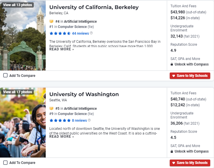Click Washington's yellow badge icon next to #5

tap(52, 109)
